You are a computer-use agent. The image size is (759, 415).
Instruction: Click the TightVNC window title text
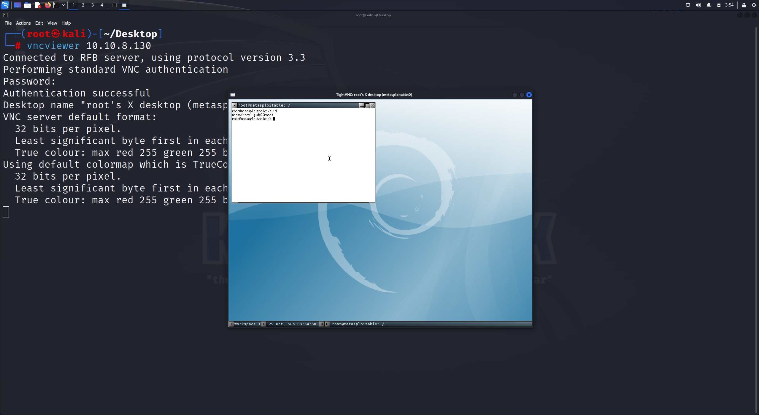click(x=374, y=95)
